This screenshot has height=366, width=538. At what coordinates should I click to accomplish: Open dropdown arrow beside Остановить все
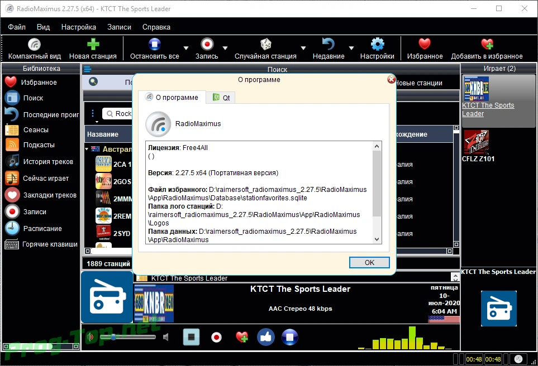pos(186,49)
